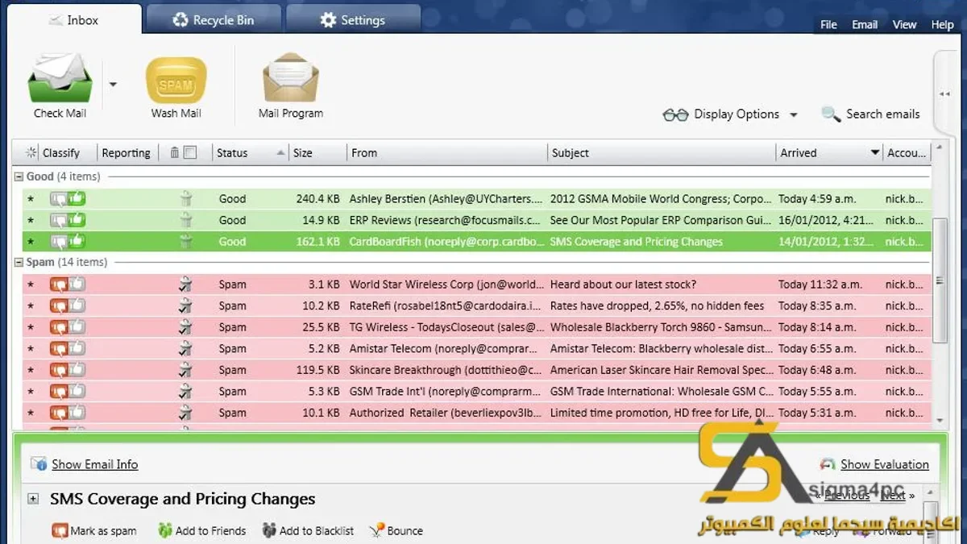Open the View menu

pyautogui.click(x=904, y=24)
